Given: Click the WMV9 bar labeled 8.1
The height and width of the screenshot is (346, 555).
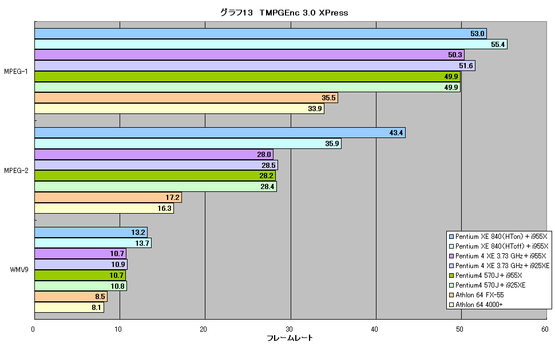Looking at the screenshot, I should point(69,308).
